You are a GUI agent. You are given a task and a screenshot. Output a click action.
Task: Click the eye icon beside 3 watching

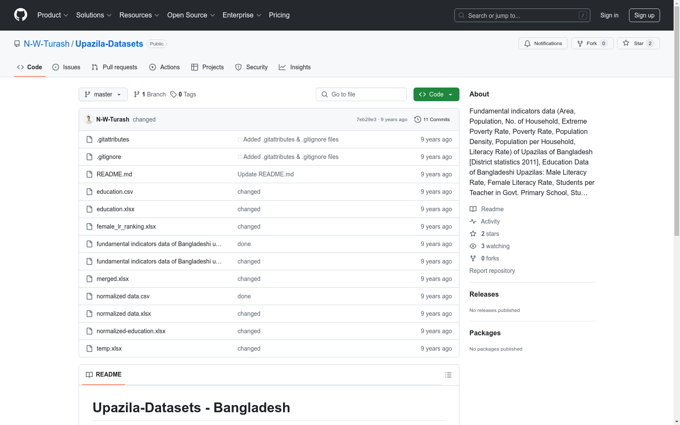pos(473,246)
